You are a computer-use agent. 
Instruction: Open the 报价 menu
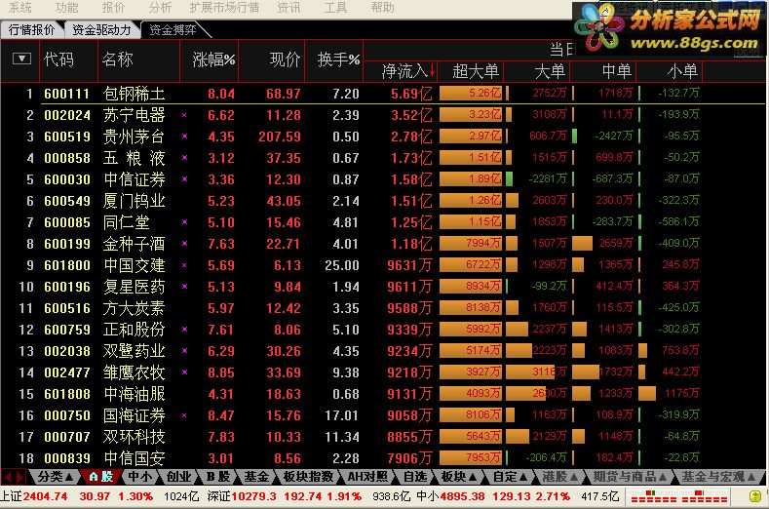(113, 8)
